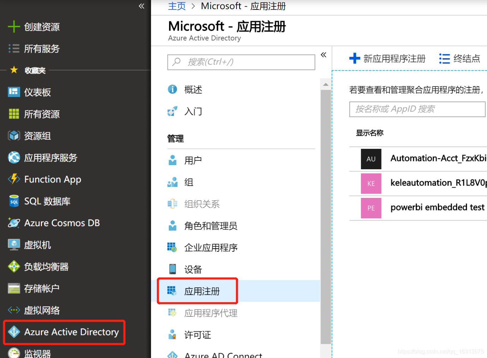Viewport: 487px width, 358px height.
Task: Collapse the left navigation sidebar chevron
Action: click(142, 6)
